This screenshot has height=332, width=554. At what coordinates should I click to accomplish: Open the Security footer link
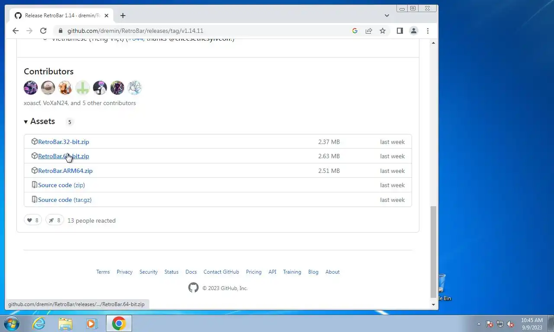[x=148, y=272]
